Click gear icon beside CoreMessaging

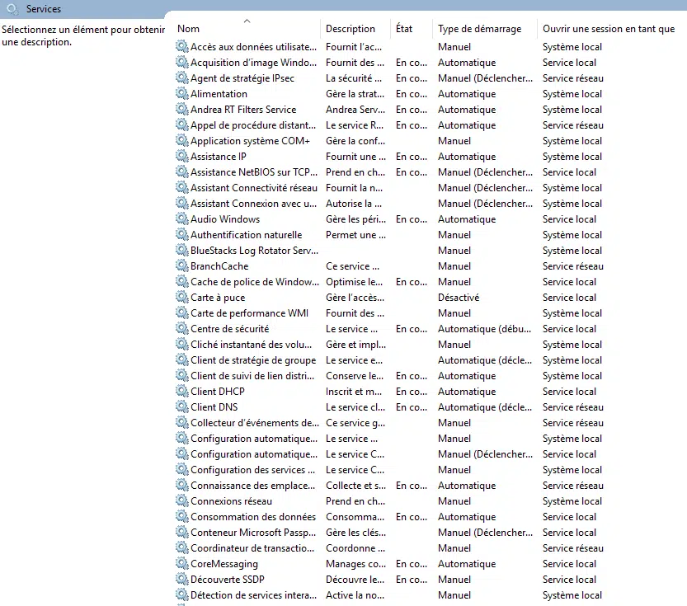(x=181, y=563)
